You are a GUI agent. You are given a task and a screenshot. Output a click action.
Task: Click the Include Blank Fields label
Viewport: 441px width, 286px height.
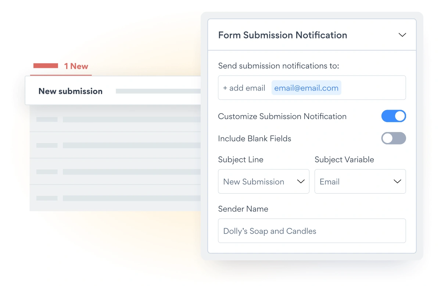pyautogui.click(x=254, y=139)
